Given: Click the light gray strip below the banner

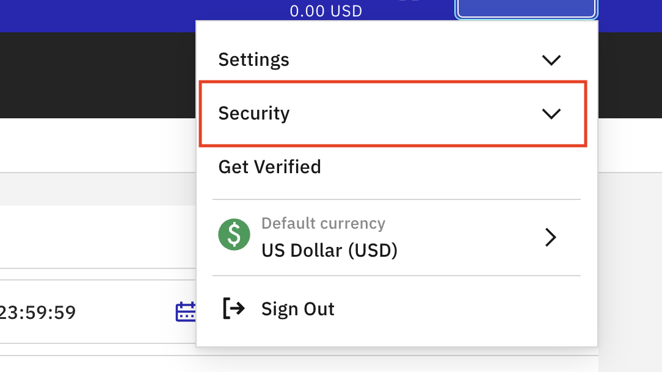Looking at the screenshot, I should pos(98,189).
